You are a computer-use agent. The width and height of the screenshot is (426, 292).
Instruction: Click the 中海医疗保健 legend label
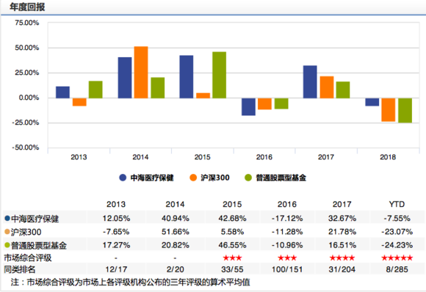152,178
